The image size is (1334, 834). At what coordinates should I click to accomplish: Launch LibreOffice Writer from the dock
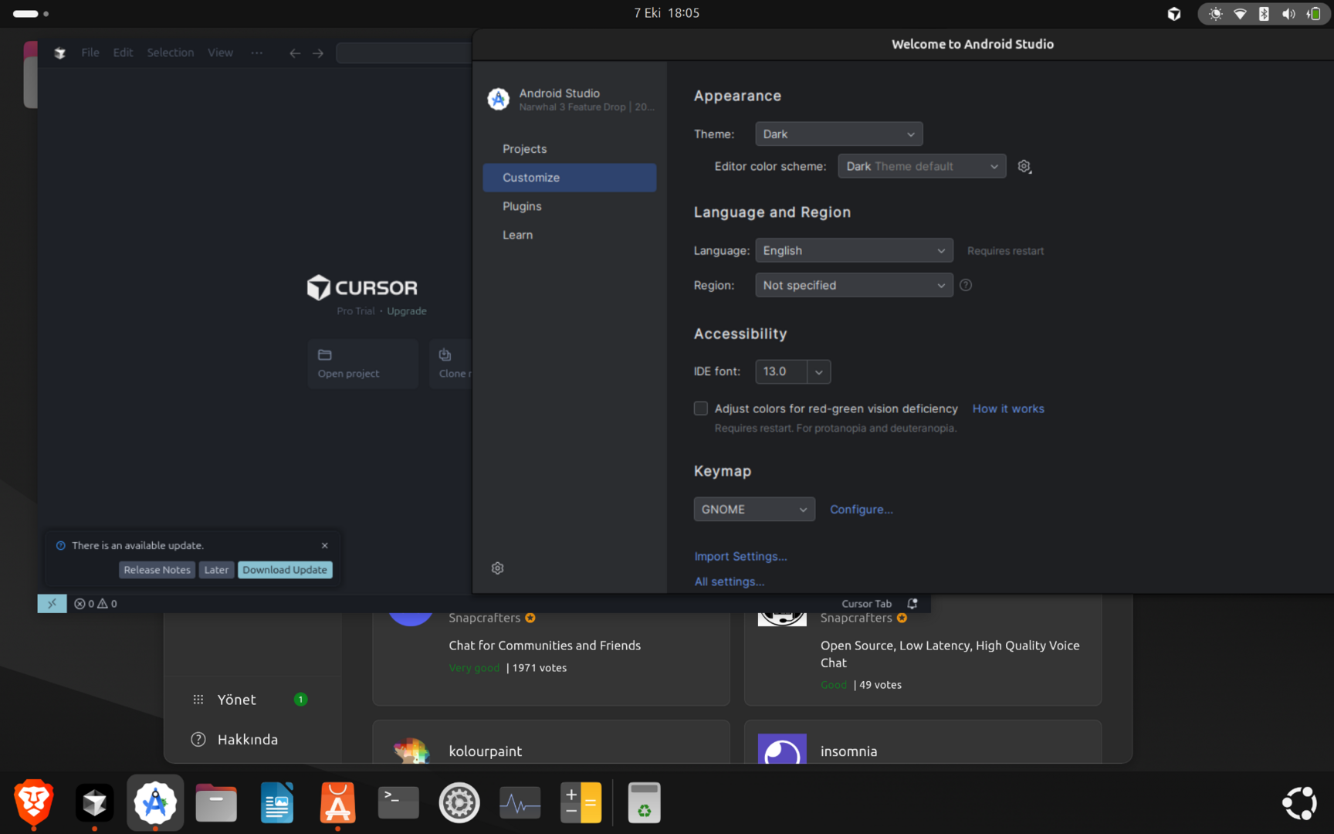[277, 802]
